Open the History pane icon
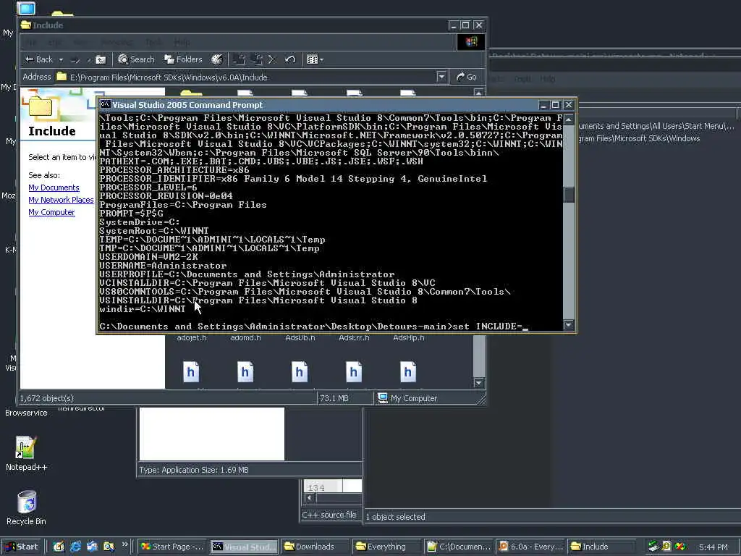The height and width of the screenshot is (556, 741). (x=217, y=59)
